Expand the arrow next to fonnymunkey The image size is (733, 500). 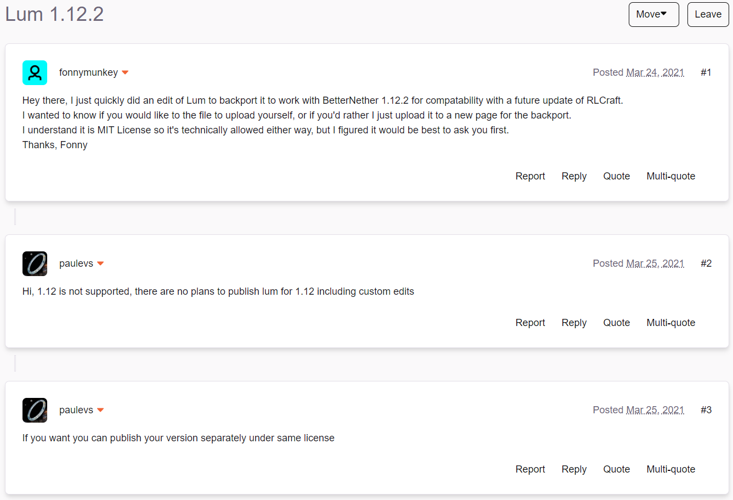point(125,72)
